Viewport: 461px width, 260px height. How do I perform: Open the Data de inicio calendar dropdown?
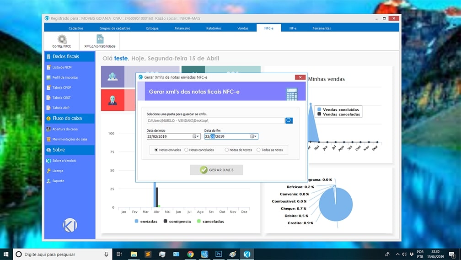[x=196, y=136]
